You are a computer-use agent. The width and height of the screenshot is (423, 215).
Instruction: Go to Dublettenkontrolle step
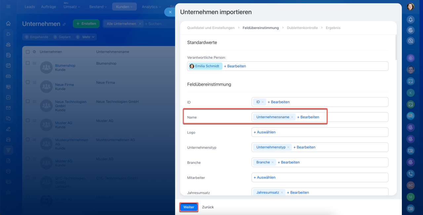click(302, 28)
